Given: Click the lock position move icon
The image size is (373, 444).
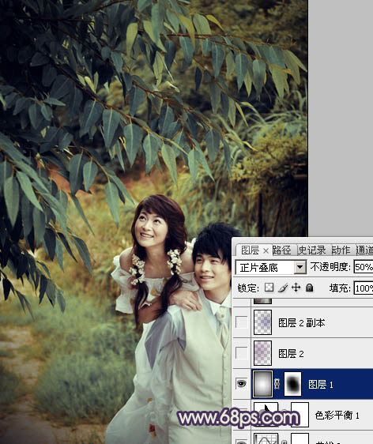Looking at the screenshot, I should click(x=296, y=288).
